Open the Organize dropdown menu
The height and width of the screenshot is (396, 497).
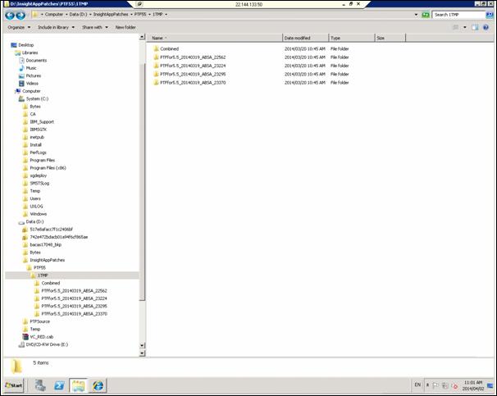coord(17,27)
